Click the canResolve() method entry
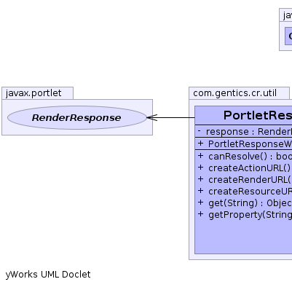 [x=250, y=157]
